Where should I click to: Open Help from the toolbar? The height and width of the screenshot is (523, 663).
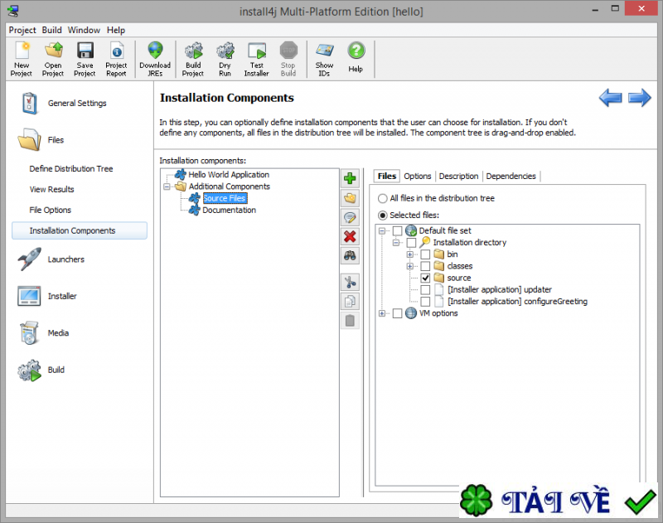click(x=356, y=57)
